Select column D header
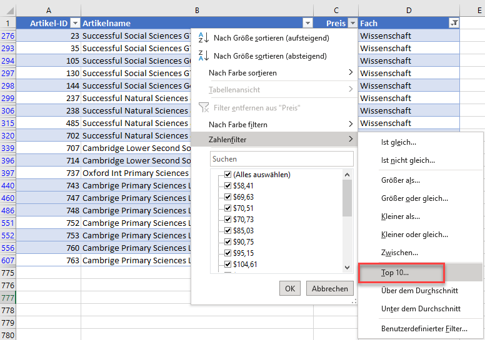This screenshot has width=485, height=340. 409,11
